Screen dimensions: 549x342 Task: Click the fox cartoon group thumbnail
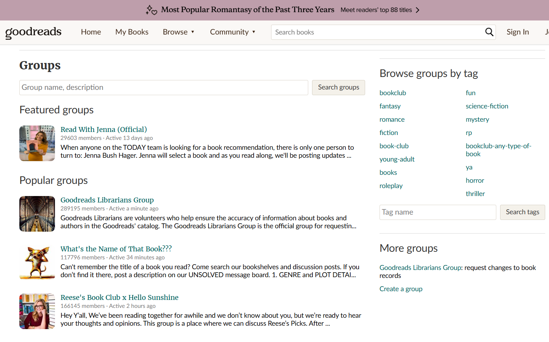click(x=37, y=263)
